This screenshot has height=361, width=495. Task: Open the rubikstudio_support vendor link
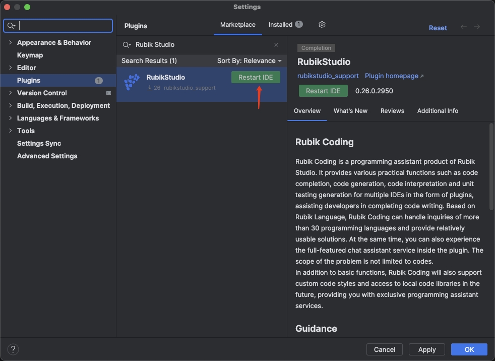[328, 76]
